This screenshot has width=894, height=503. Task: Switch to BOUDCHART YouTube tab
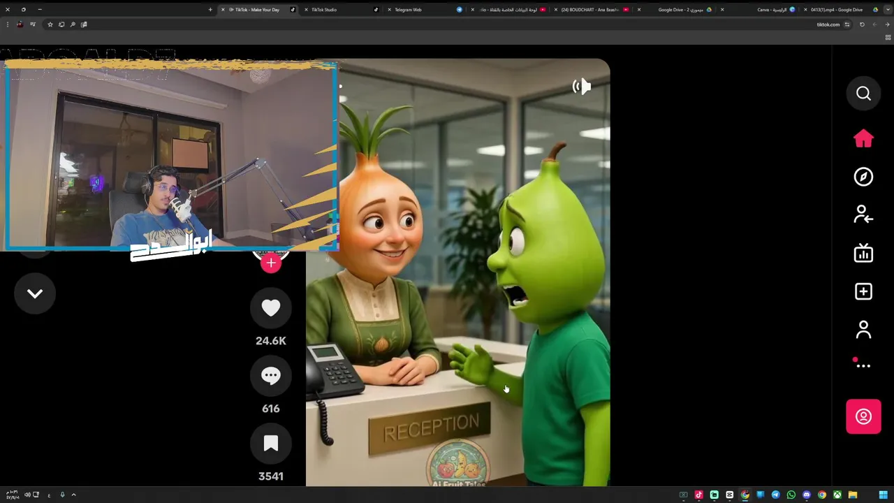(590, 10)
